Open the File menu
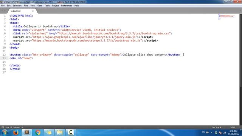This screenshot has width=242, height=136. [x=3, y=6]
